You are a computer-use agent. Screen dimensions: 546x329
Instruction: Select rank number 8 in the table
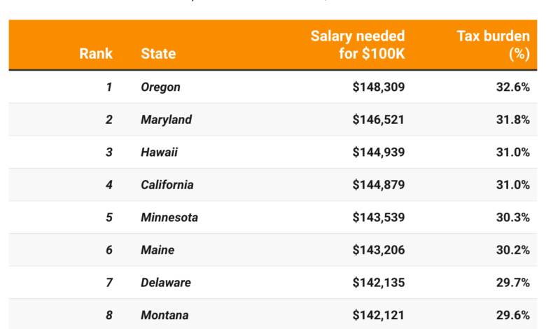(x=108, y=315)
